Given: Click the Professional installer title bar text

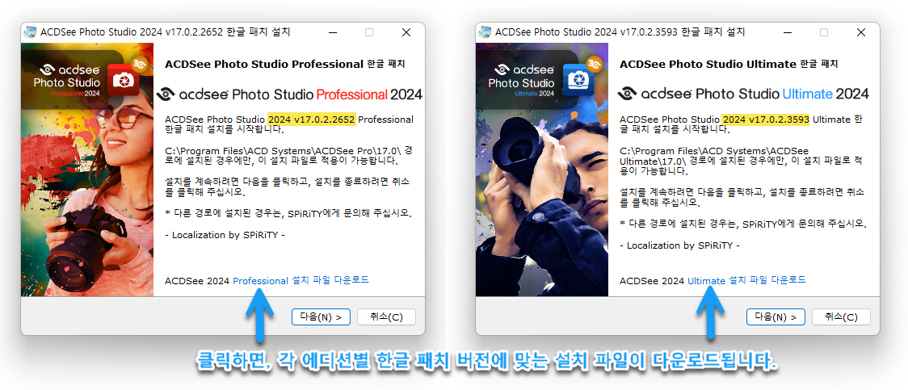Looking at the screenshot, I should [x=165, y=32].
